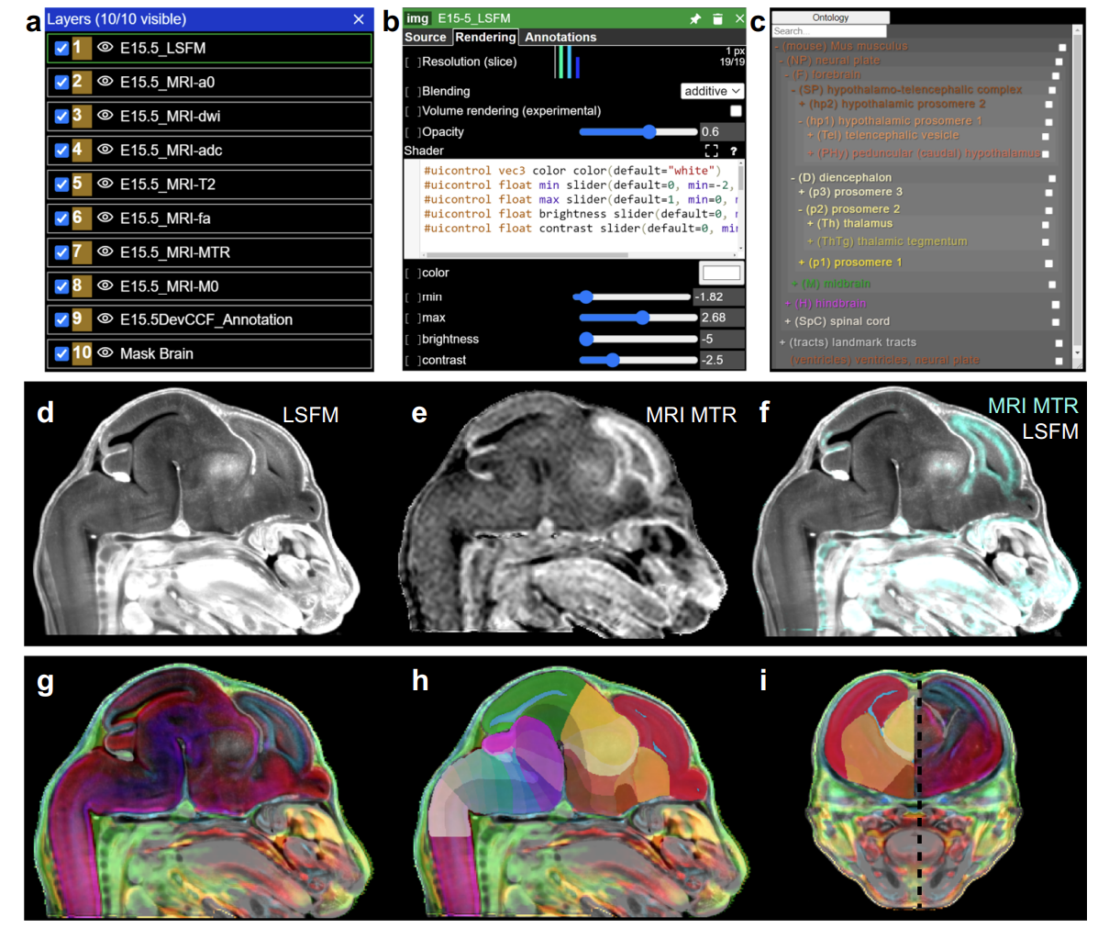
Task: Uncheck the E15.5_MRI-a0 layer checkbox
Action: 61,82
